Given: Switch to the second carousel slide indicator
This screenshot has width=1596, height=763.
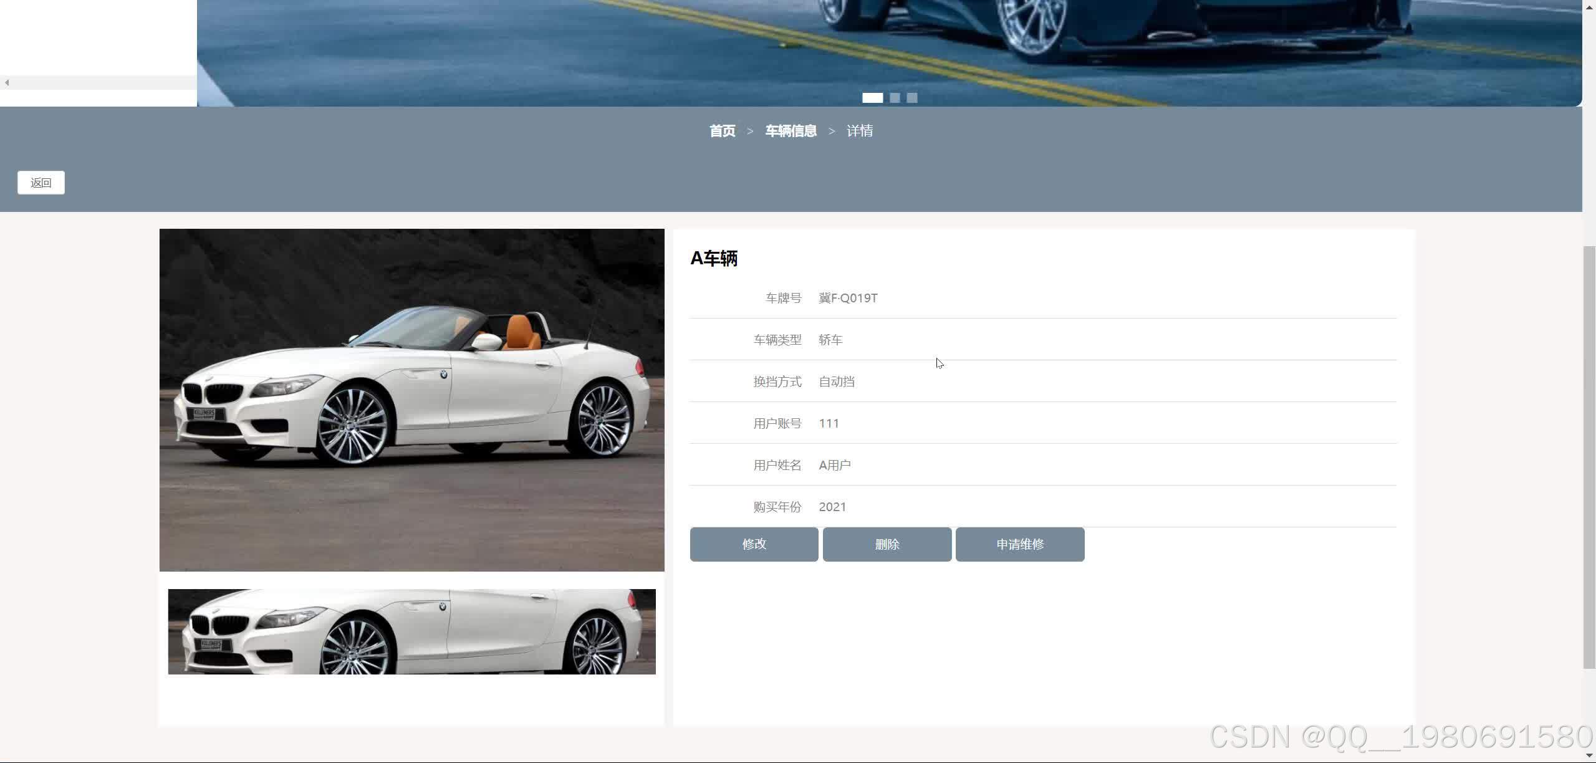Looking at the screenshot, I should point(895,98).
